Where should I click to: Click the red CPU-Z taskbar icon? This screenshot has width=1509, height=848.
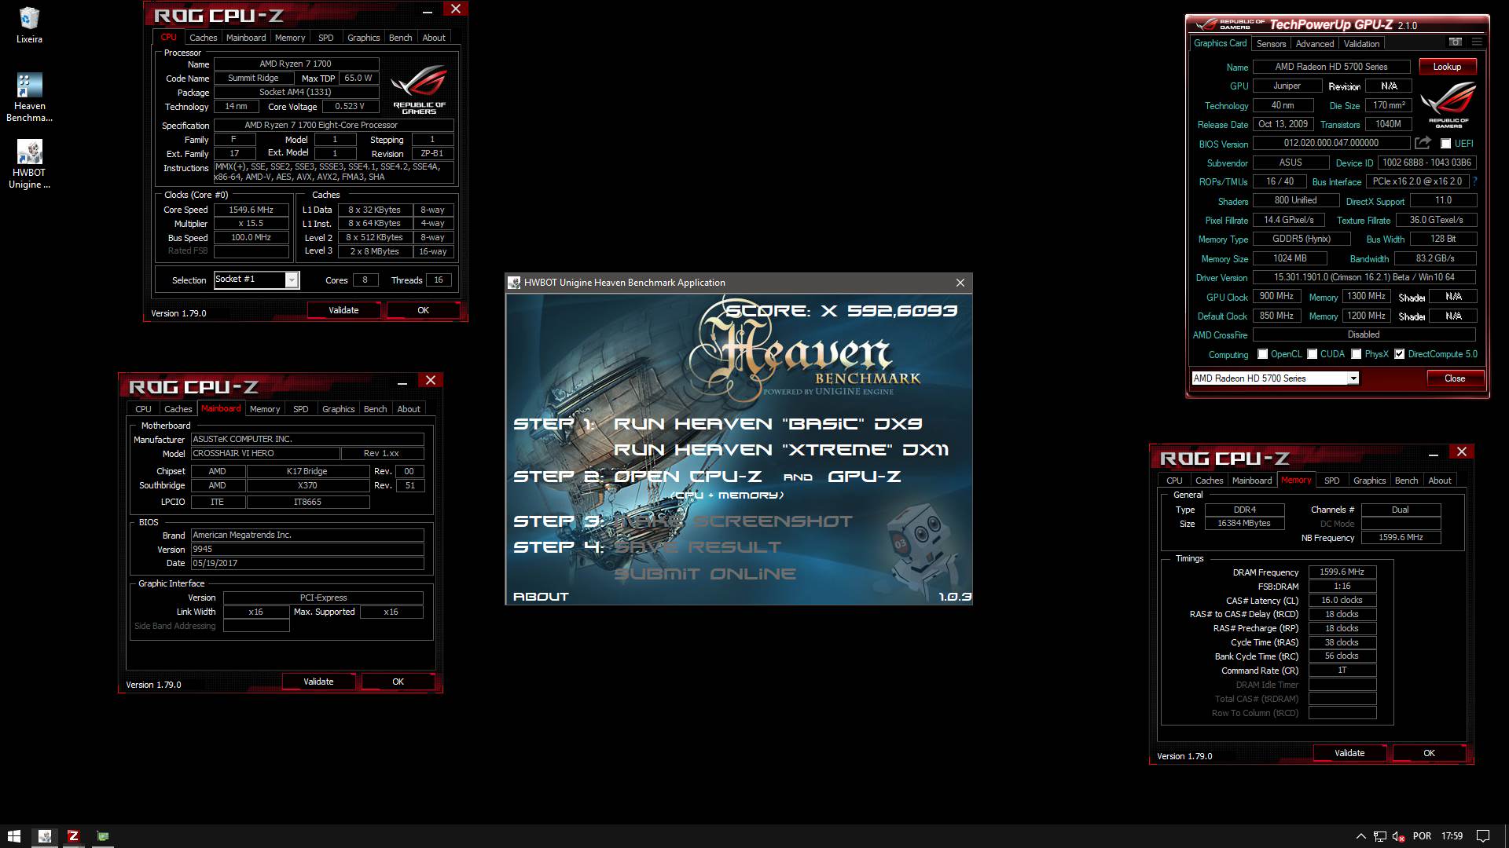73,836
